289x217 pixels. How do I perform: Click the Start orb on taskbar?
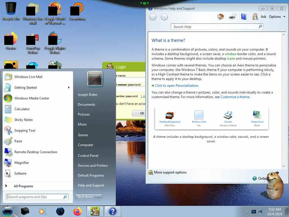tap(8, 211)
